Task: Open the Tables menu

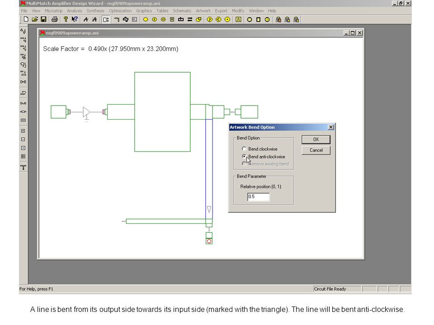Action: coord(162,11)
